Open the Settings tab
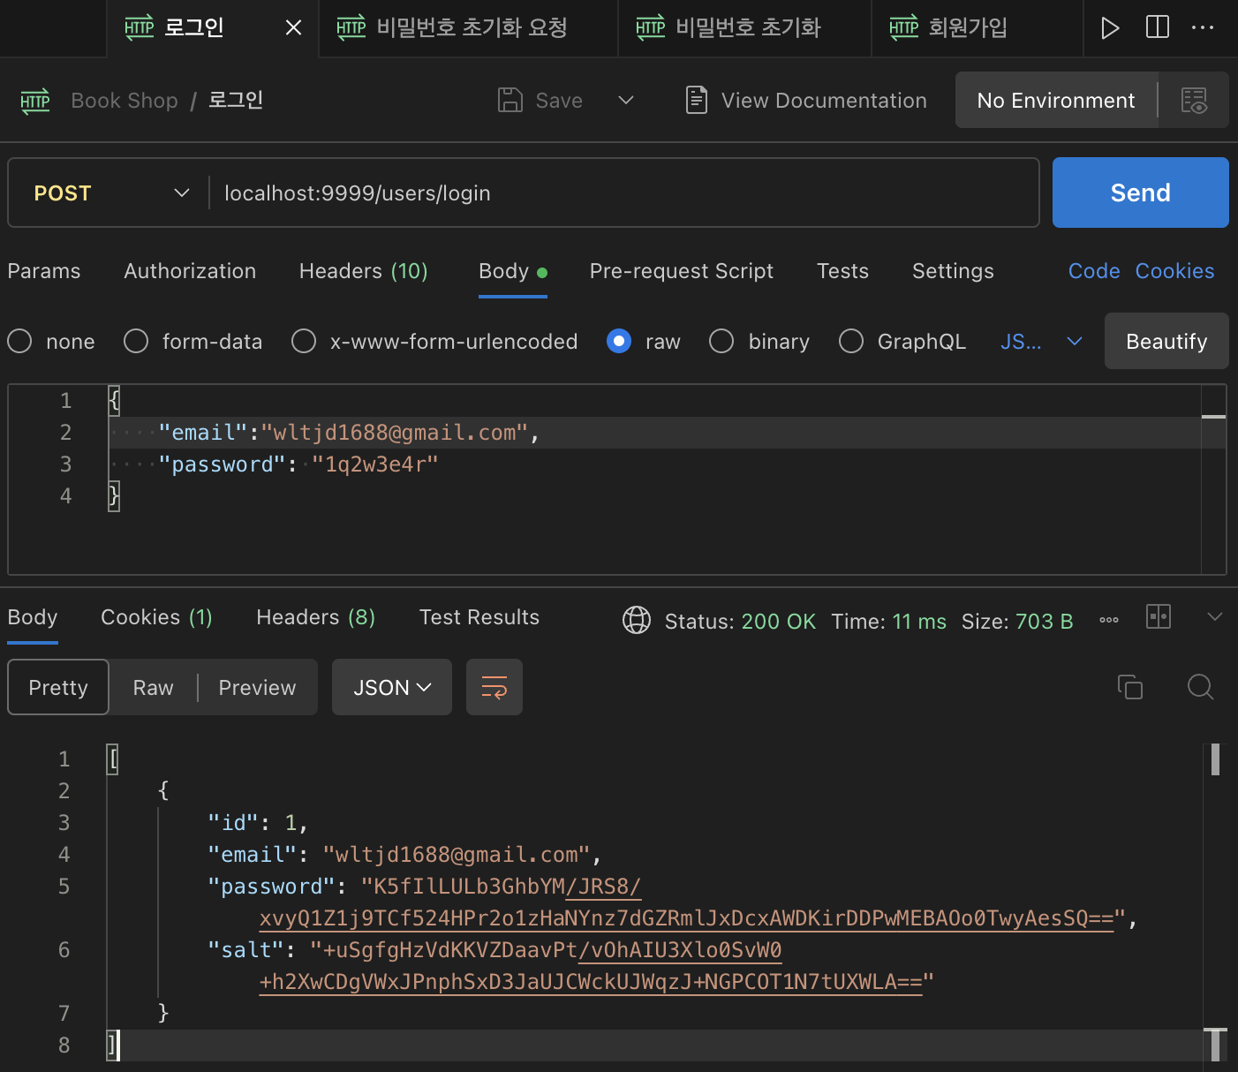This screenshot has height=1072, width=1238. (x=953, y=271)
